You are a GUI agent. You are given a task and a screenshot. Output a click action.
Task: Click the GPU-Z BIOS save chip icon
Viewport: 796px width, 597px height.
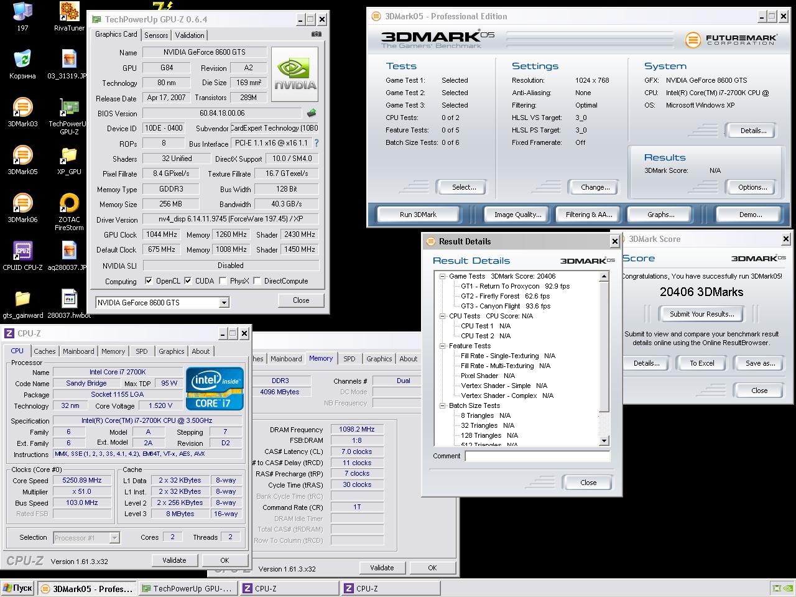click(312, 113)
